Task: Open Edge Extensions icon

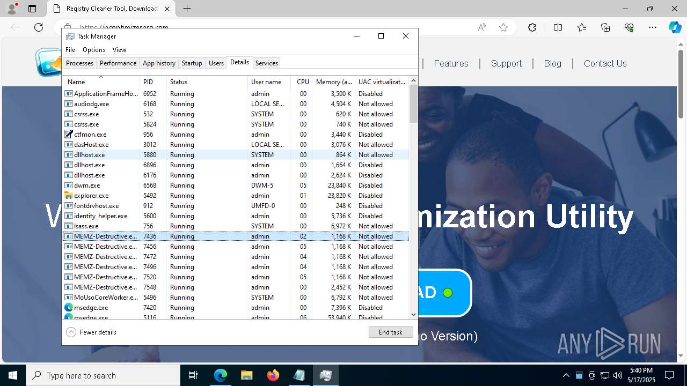Action: tap(532, 27)
